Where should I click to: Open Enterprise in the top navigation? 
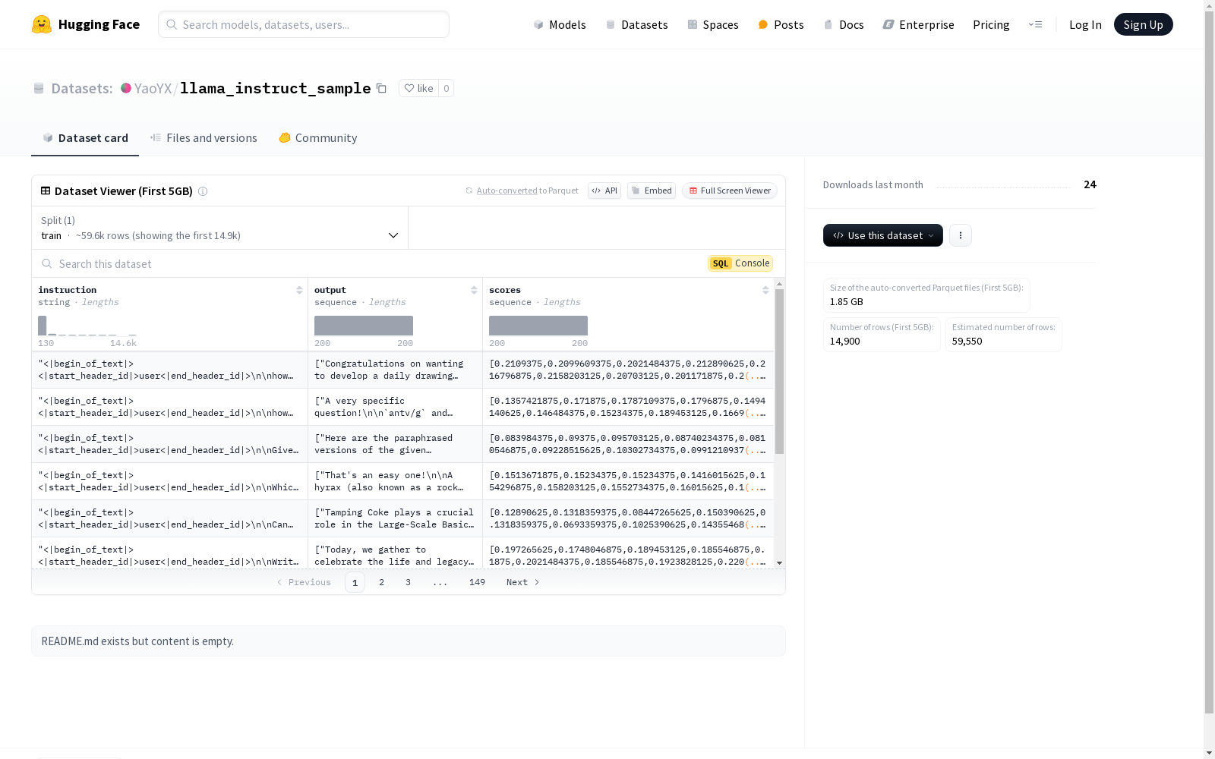pyautogui.click(x=919, y=24)
